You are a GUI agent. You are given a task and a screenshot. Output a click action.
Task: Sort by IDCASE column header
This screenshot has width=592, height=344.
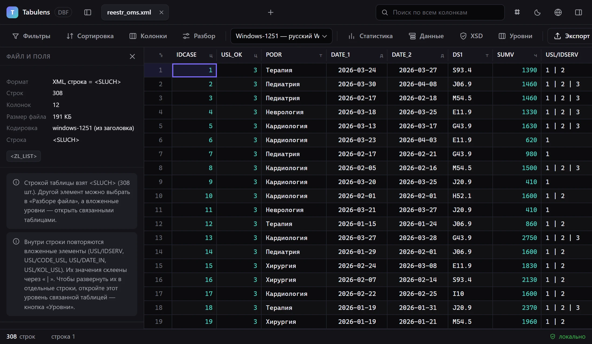tap(194, 55)
